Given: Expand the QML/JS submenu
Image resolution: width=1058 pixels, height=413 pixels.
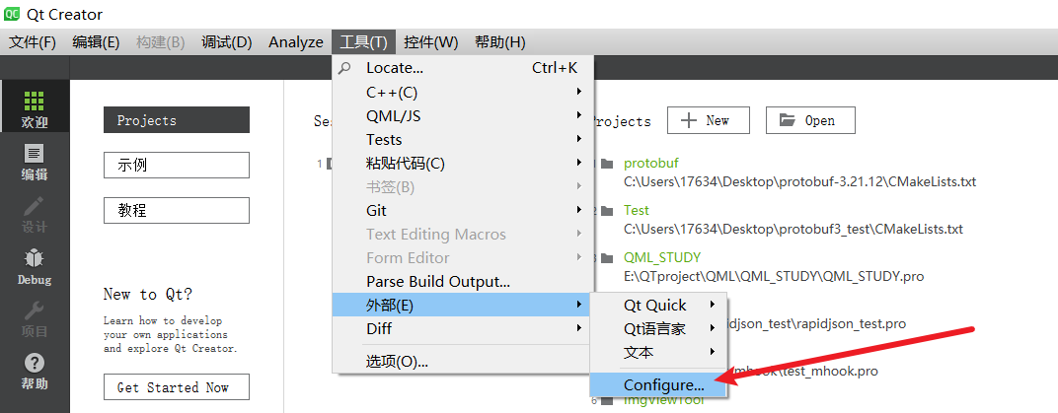Looking at the screenshot, I should (463, 116).
